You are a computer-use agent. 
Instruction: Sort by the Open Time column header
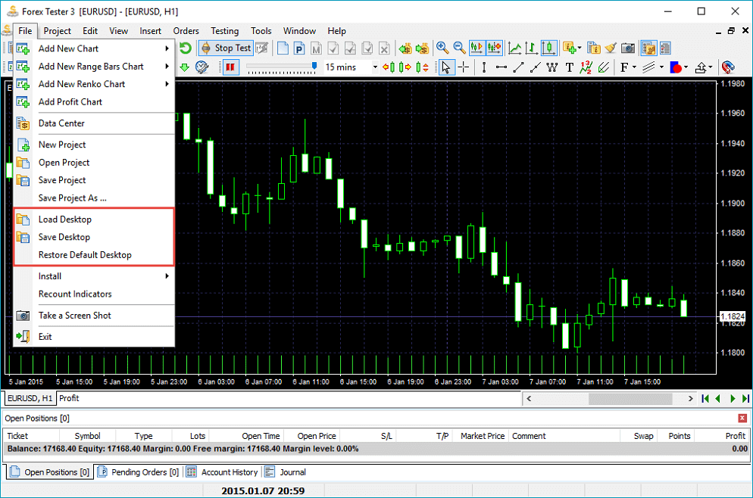(246, 436)
